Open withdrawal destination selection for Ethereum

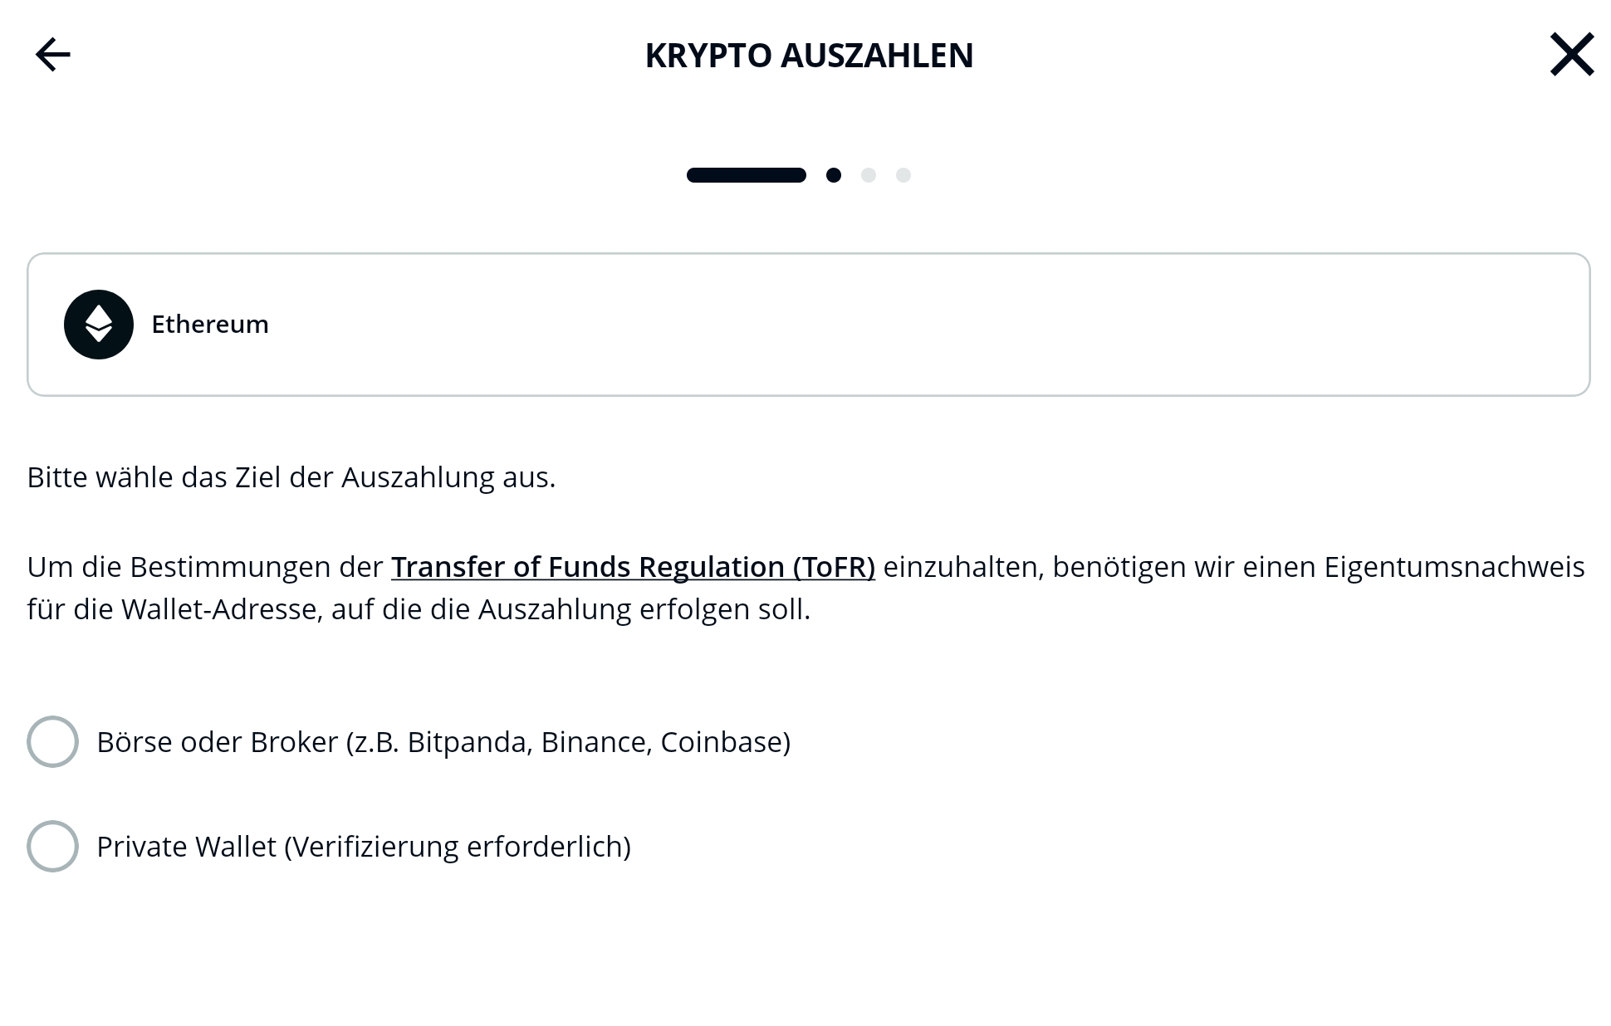coord(805,324)
